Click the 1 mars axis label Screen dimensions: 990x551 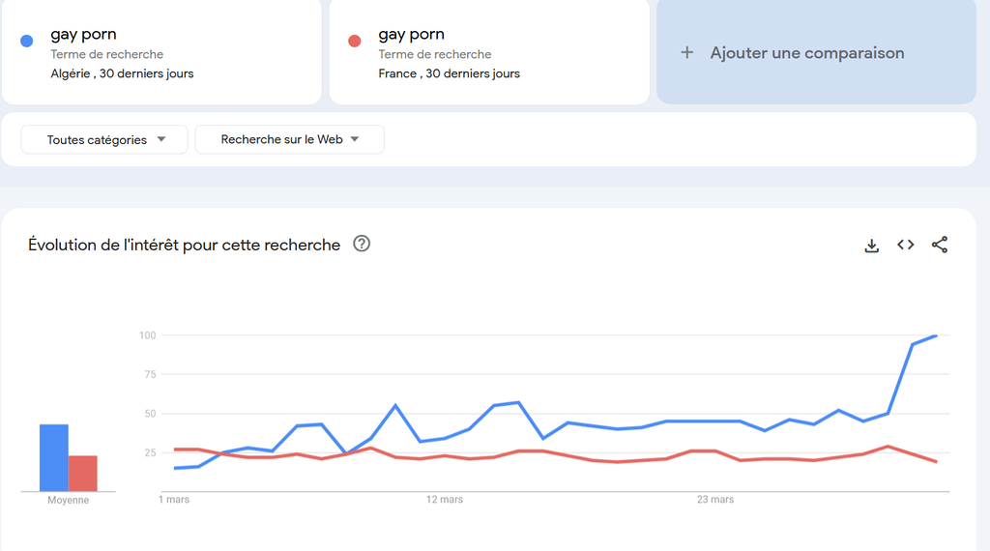pos(175,500)
